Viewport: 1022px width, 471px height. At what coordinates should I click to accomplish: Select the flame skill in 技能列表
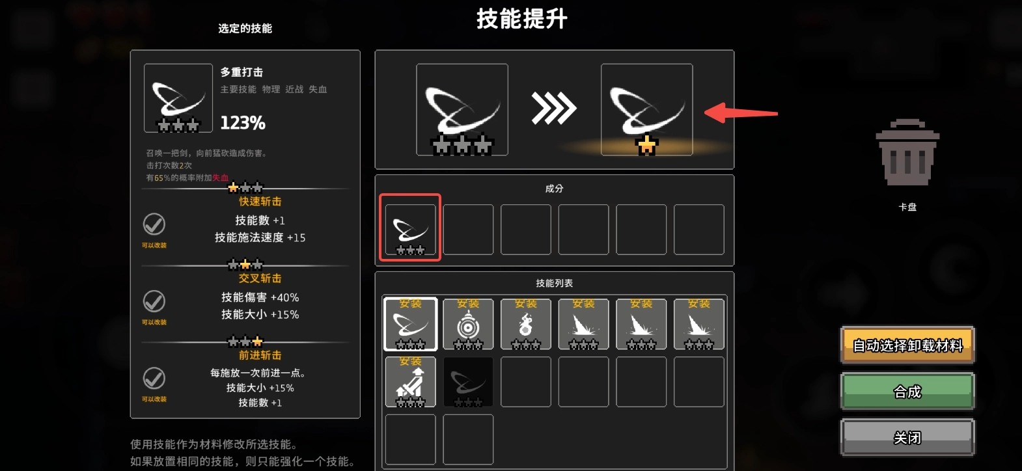[x=526, y=324]
